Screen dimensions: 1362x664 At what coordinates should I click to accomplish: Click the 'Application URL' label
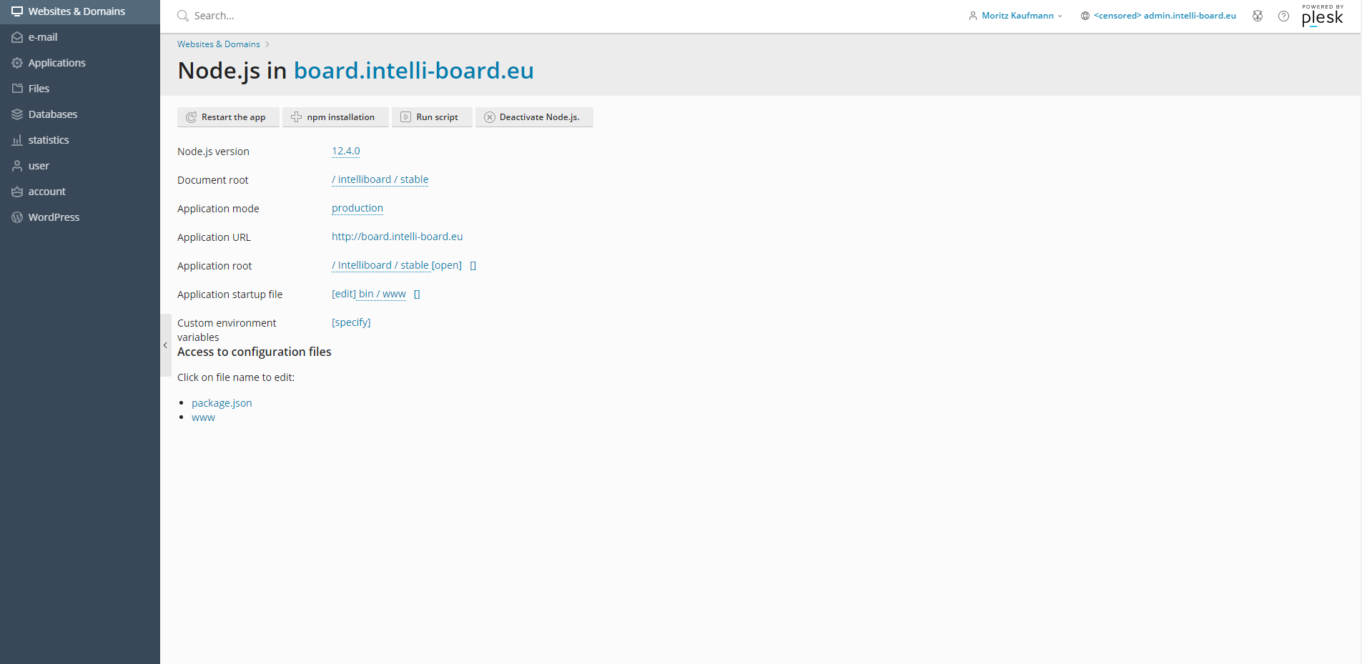coord(214,237)
